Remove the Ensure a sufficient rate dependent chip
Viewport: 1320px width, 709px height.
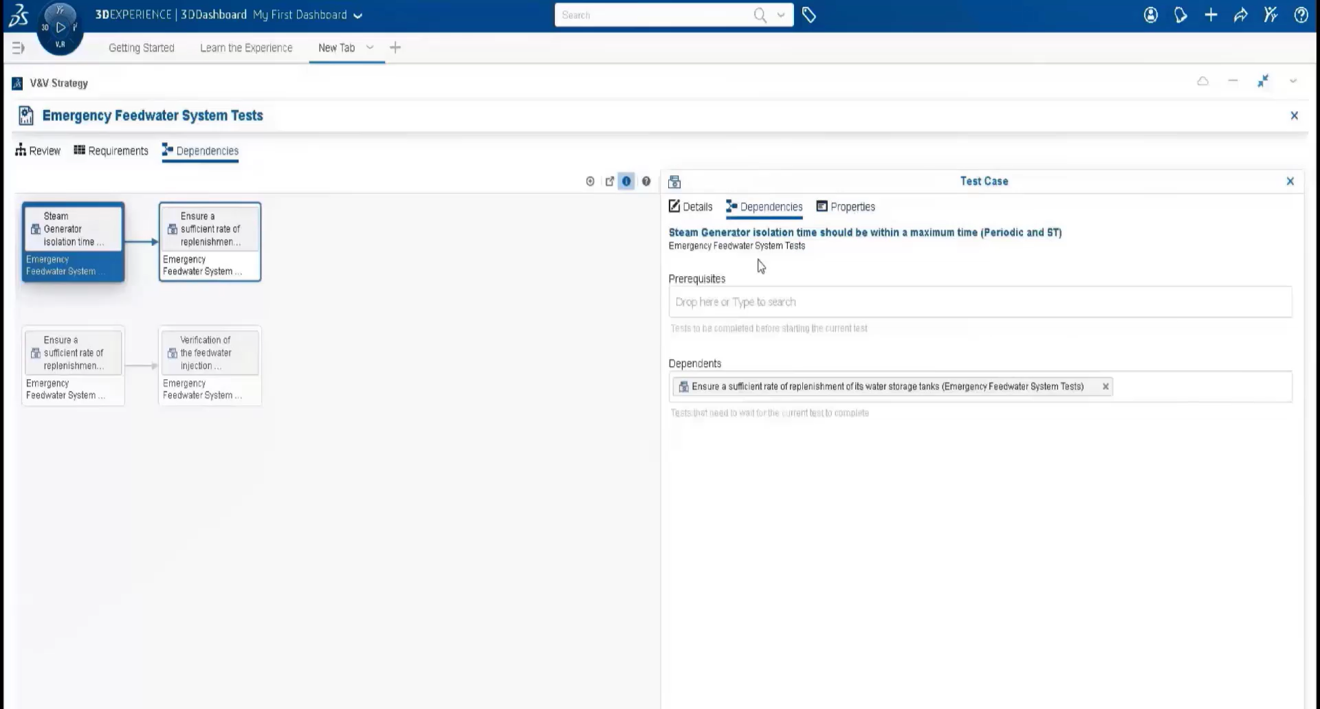tap(1105, 387)
